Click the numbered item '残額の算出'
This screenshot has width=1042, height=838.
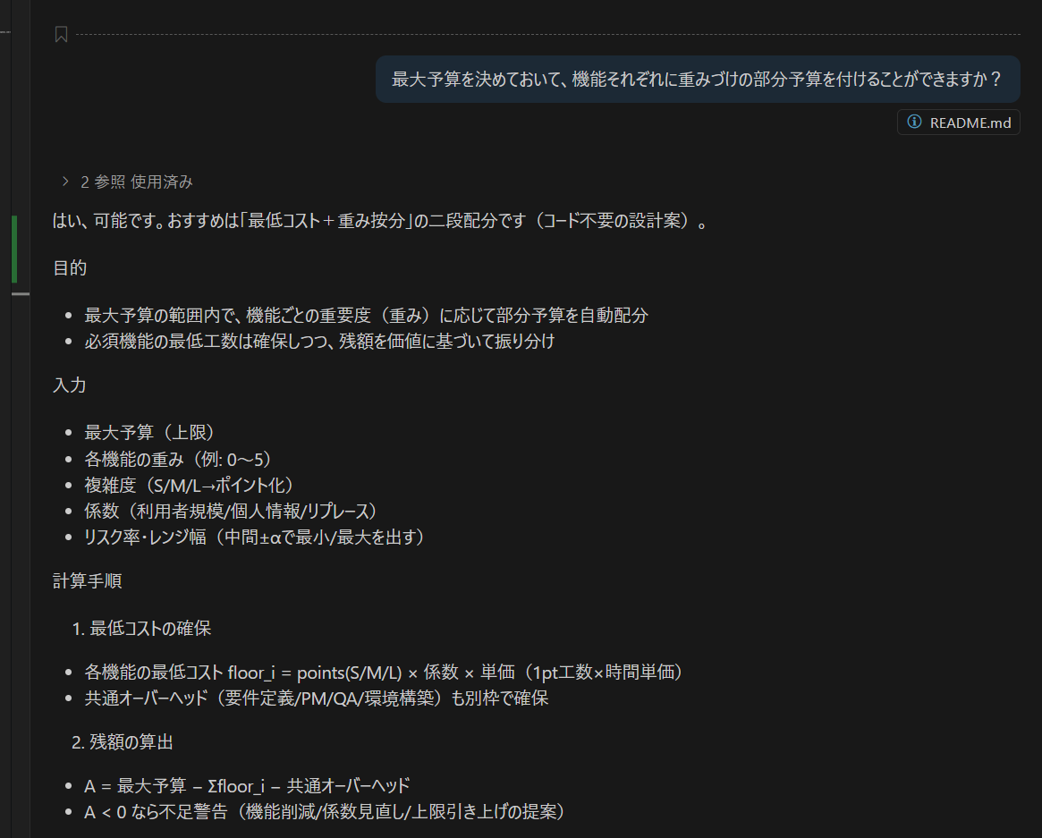click(x=137, y=741)
